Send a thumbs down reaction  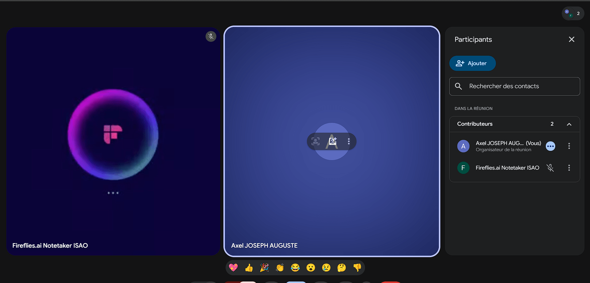[357, 268]
